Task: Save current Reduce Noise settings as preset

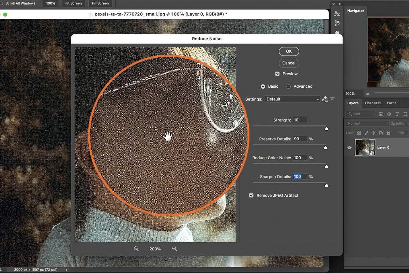Action: tap(325, 99)
